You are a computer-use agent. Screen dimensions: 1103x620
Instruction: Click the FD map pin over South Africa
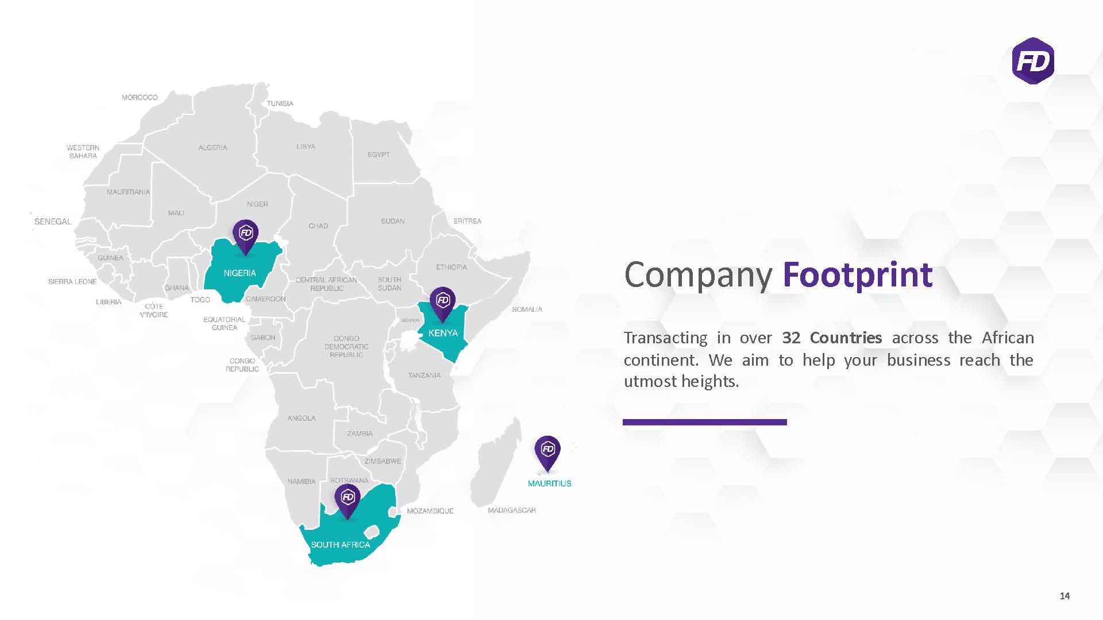tap(348, 501)
